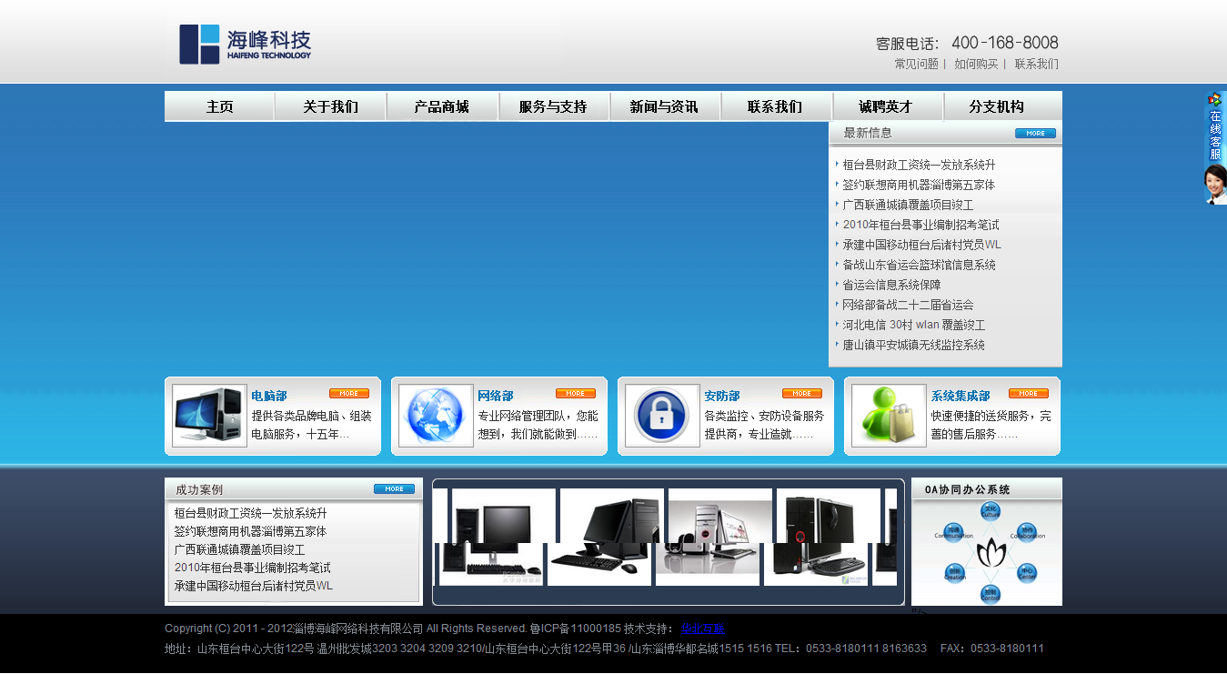Click the MORE button for 安防部
Viewport: 1227px width, 674px height.
(802, 394)
